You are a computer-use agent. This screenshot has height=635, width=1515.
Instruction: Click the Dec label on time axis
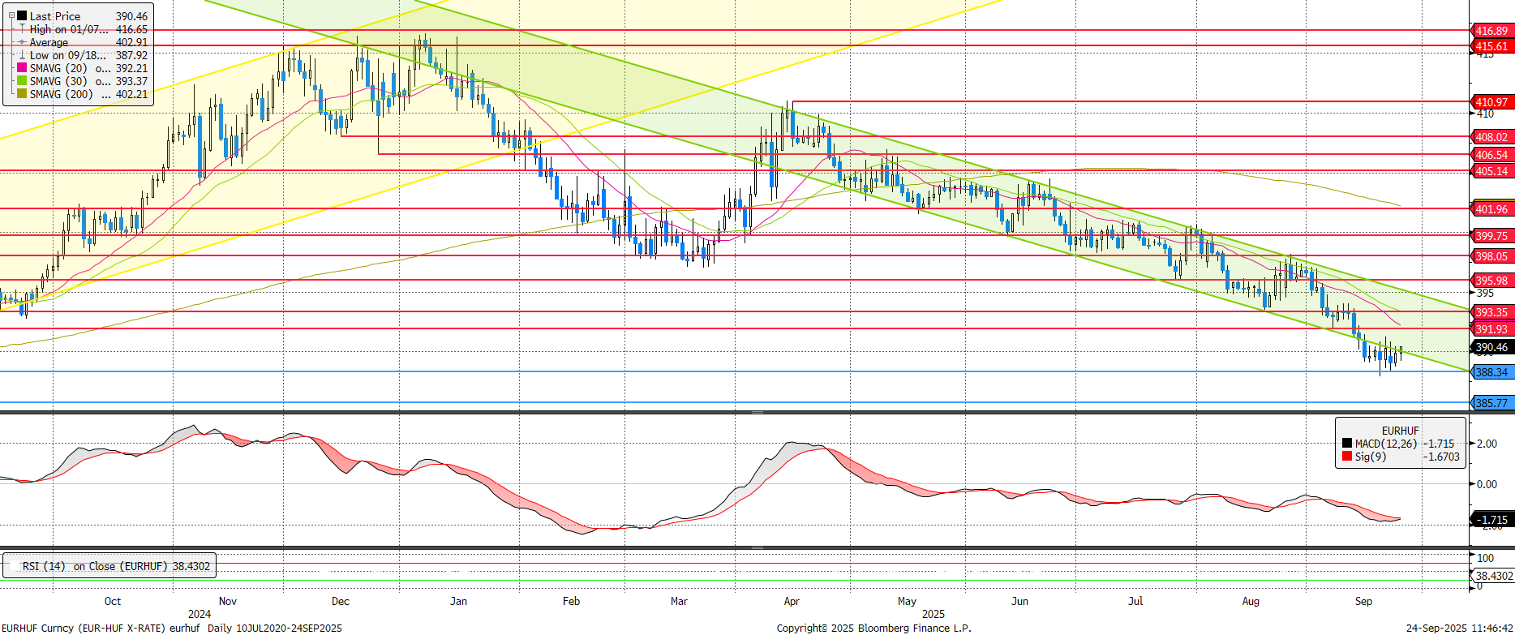[x=341, y=601]
